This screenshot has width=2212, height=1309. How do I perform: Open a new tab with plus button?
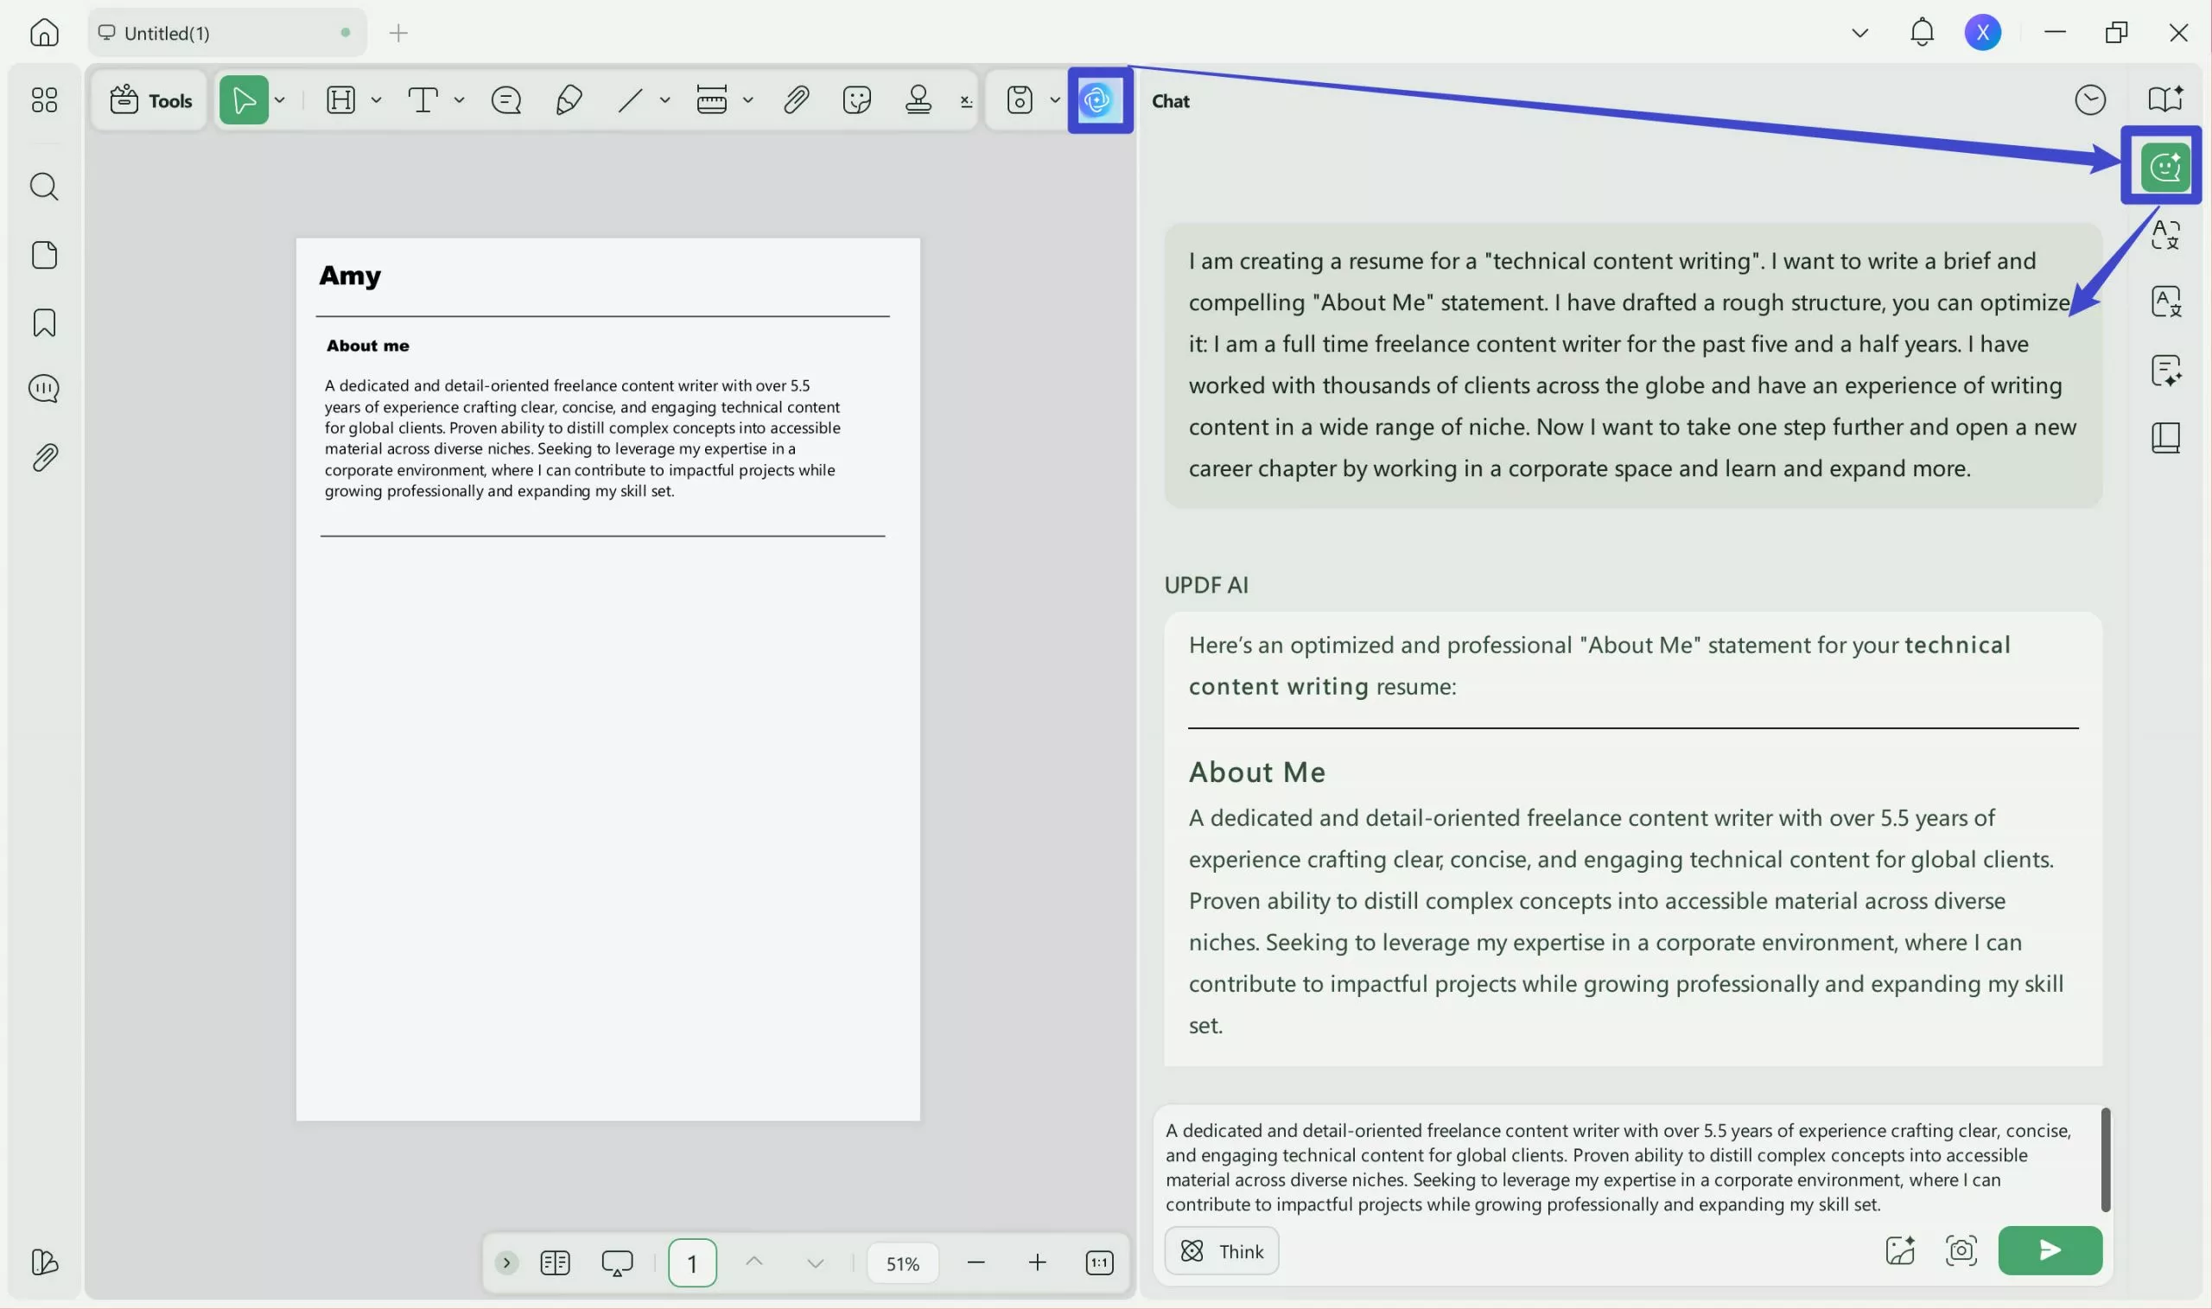[x=398, y=33]
